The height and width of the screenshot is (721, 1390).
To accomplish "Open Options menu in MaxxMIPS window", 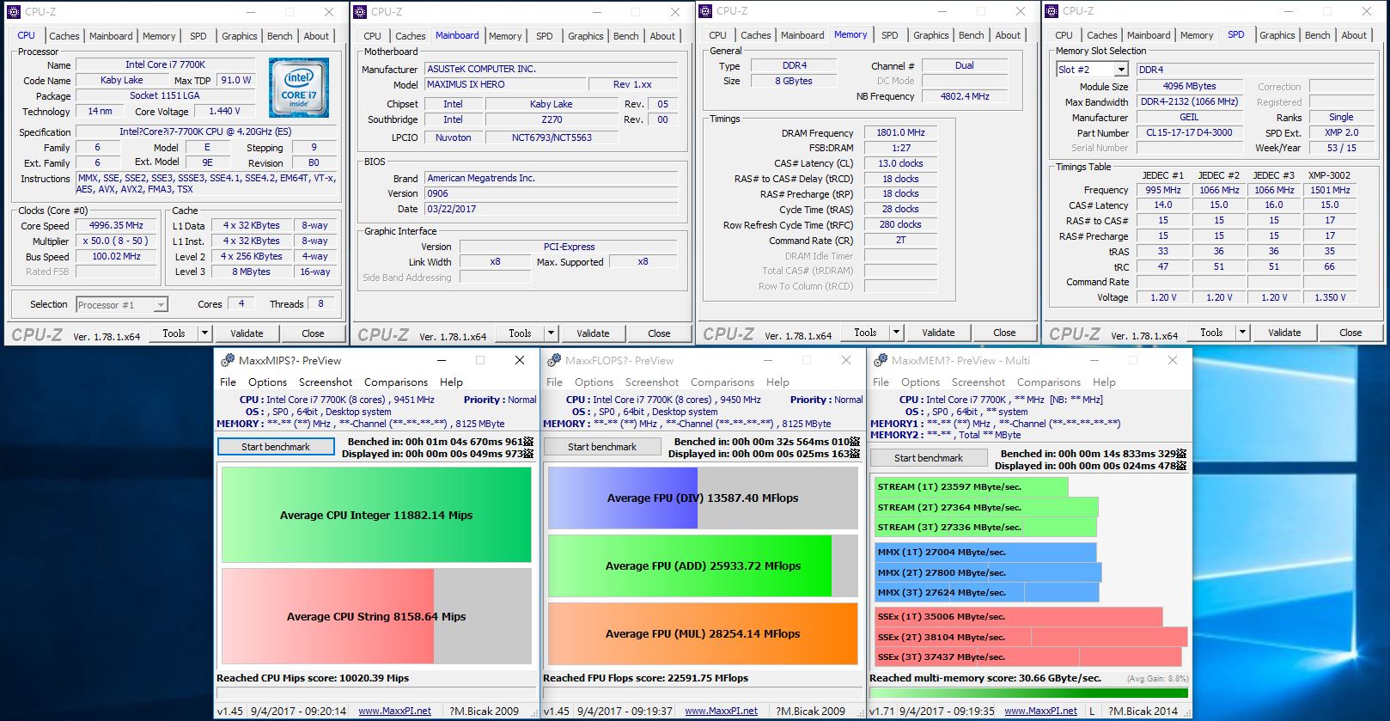I will pos(268,382).
